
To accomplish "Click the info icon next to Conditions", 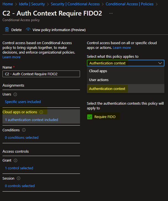I will (24, 130).
